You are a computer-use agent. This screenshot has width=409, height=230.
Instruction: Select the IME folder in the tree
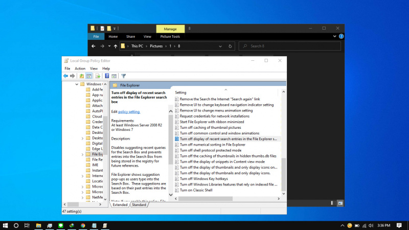click(x=95, y=165)
